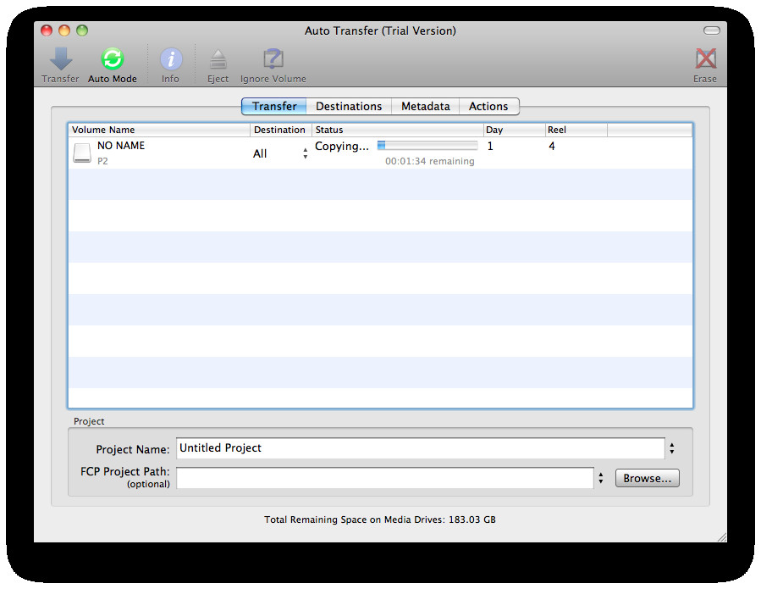This screenshot has height=589, width=761.
Task: Click the copying progress bar
Action: tap(427, 145)
